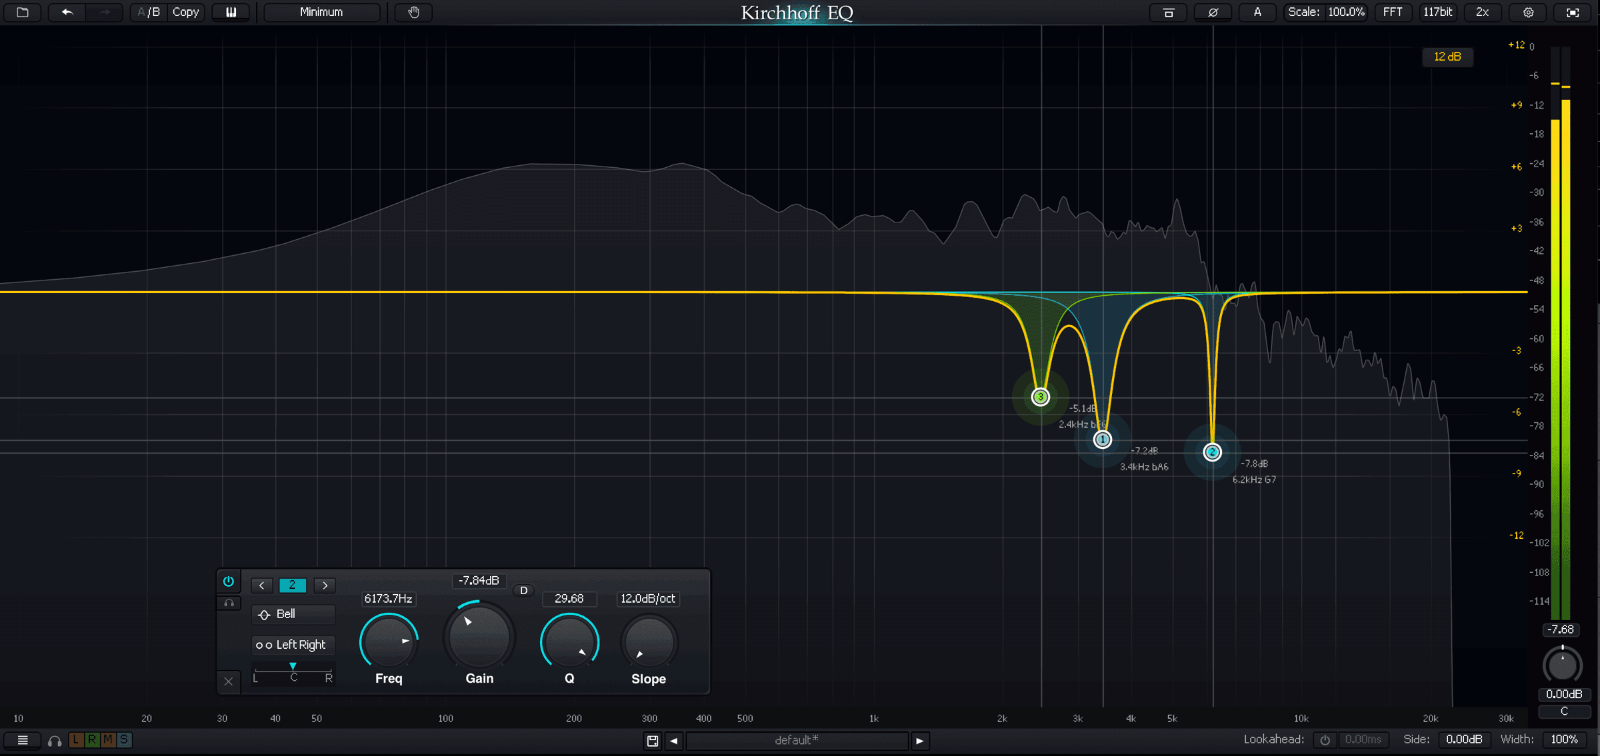The width and height of the screenshot is (1600, 756).
Task: Select EQ band node 1
Action: 1103,440
